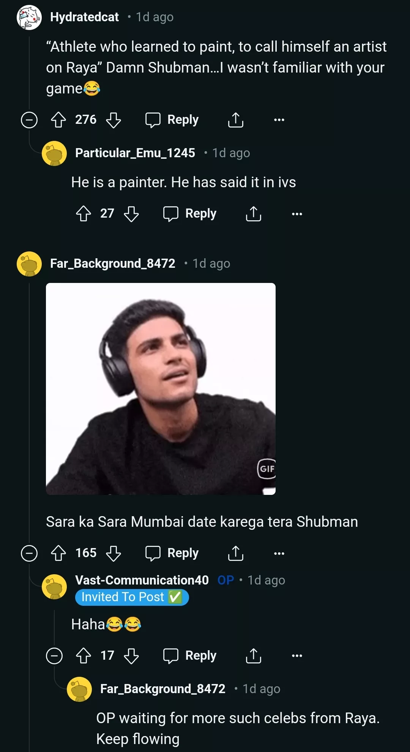Image resolution: width=410 pixels, height=752 pixels.
Task: Upvote Hydratedcat's comment with 276 votes
Action: (58, 120)
